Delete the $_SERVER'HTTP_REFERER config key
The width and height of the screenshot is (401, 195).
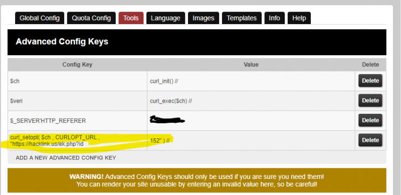coord(370,120)
